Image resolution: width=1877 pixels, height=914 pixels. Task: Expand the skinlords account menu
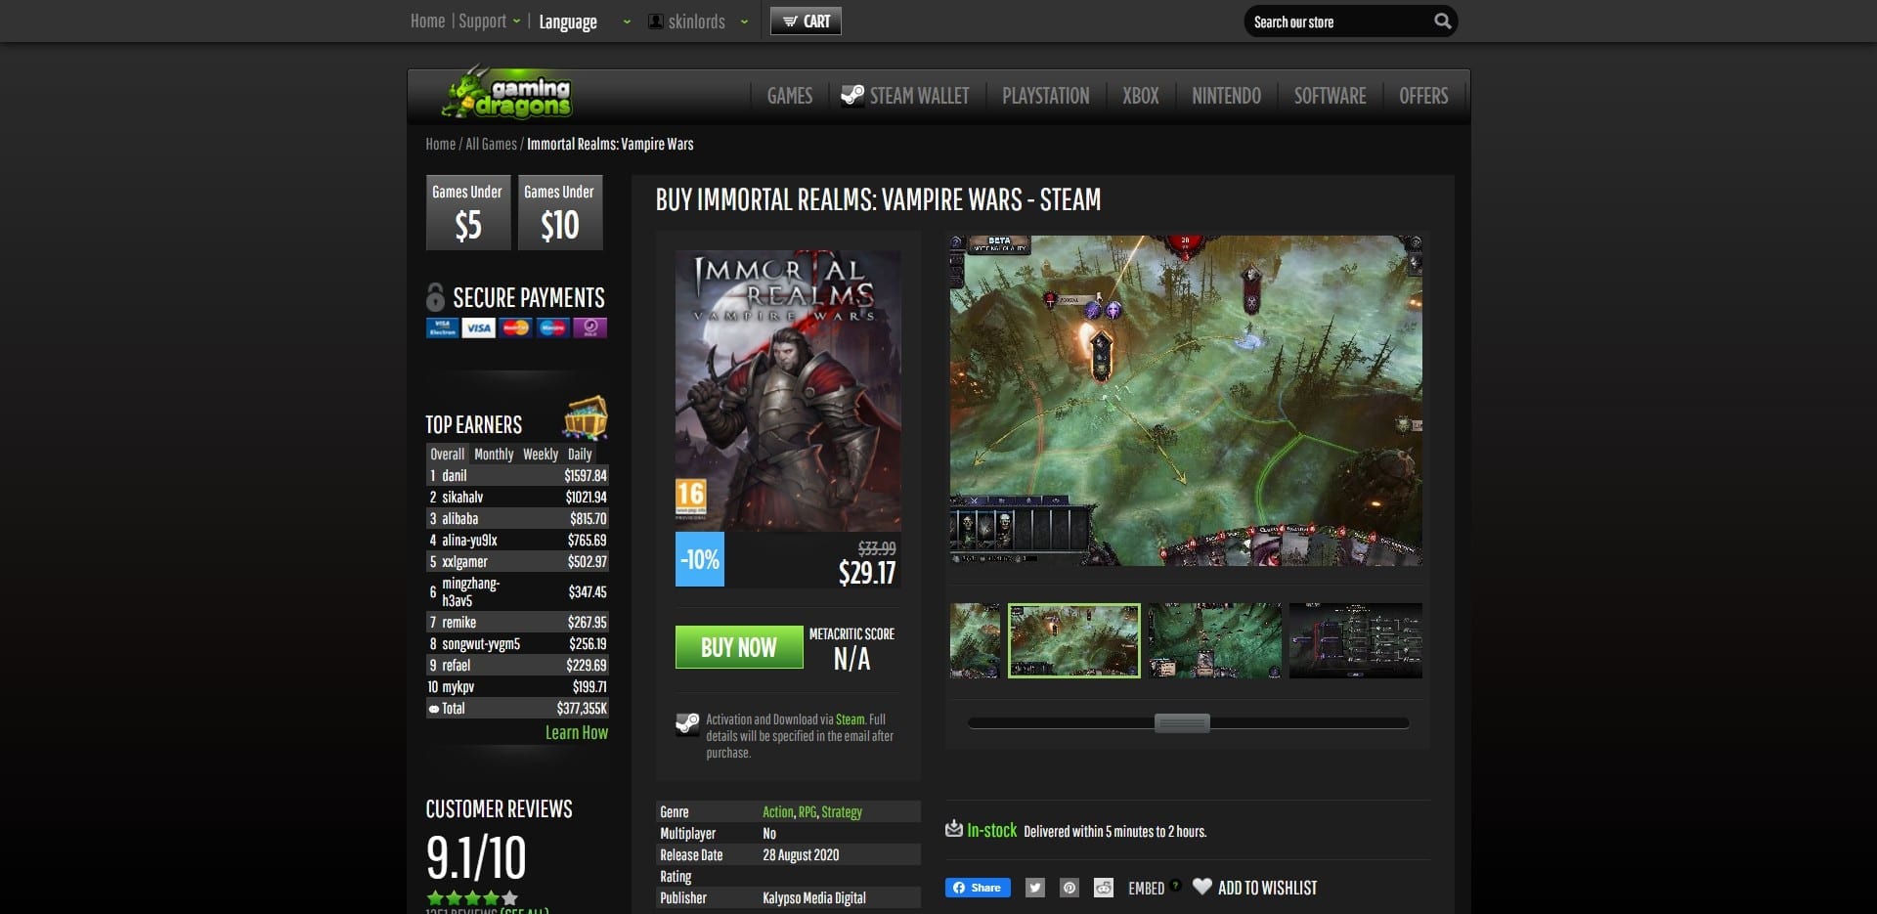click(x=698, y=22)
